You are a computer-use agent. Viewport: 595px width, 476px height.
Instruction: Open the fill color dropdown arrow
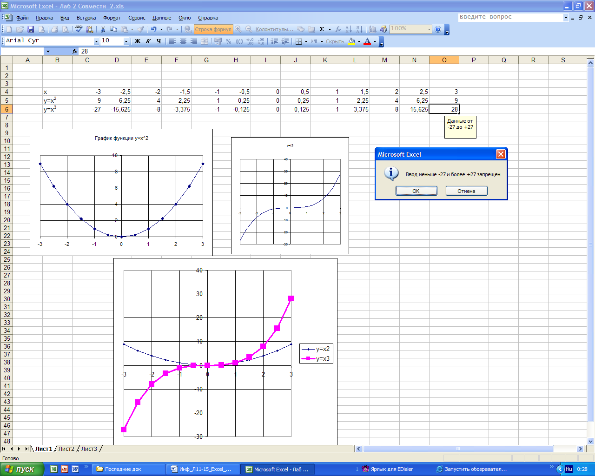359,41
